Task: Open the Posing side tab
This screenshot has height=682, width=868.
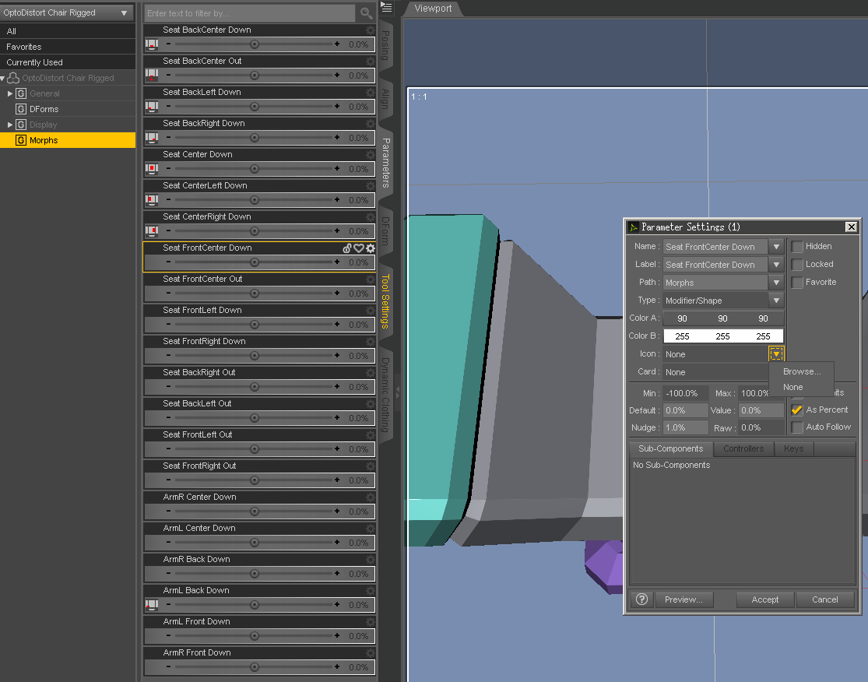Action: (x=386, y=45)
